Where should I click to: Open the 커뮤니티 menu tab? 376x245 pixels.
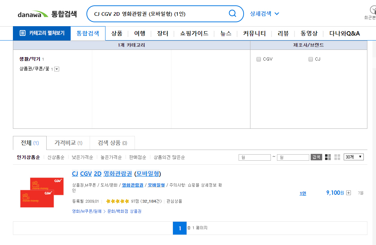254,33
